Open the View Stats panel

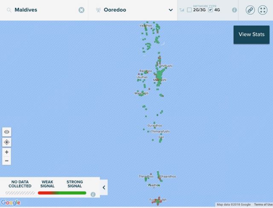point(251,35)
